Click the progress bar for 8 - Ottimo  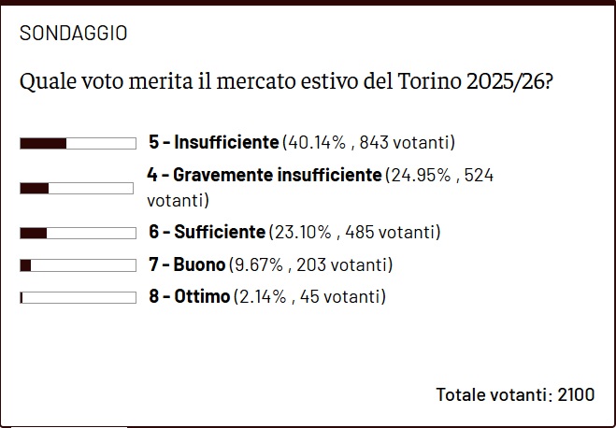[x=78, y=298]
